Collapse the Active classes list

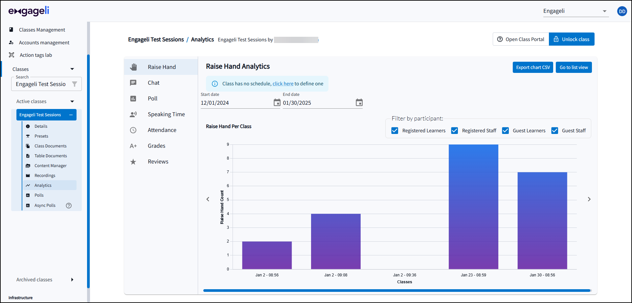pos(72,101)
